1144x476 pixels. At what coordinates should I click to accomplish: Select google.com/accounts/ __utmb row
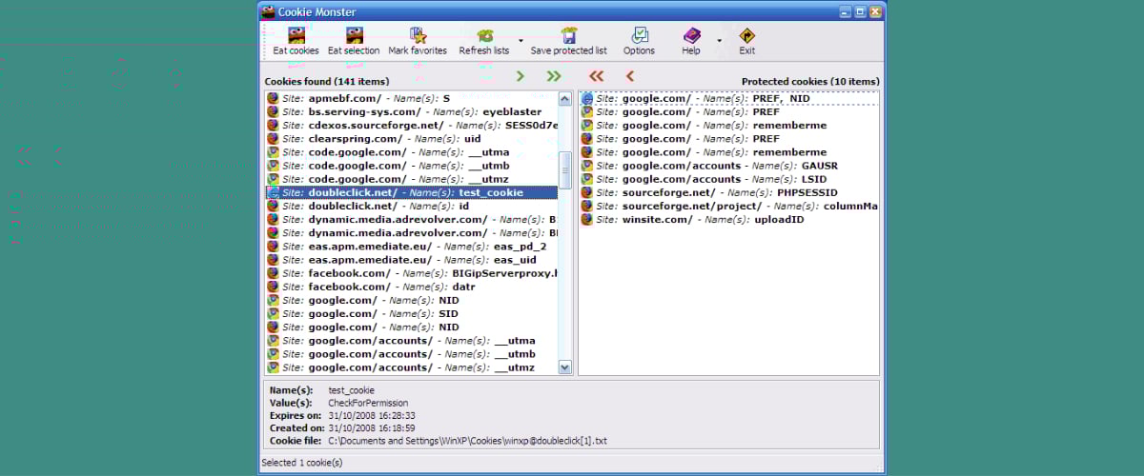(x=411, y=354)
